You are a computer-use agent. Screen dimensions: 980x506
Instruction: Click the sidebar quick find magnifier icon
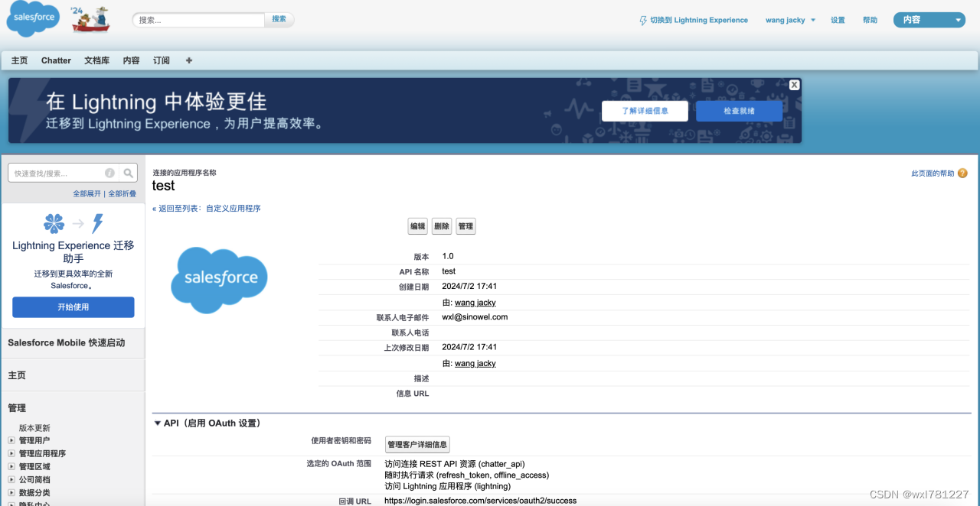coord(129,173)
